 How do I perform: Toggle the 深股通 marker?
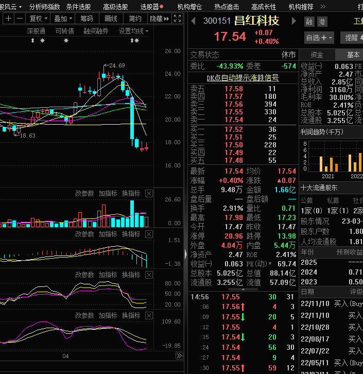(36, 31)
